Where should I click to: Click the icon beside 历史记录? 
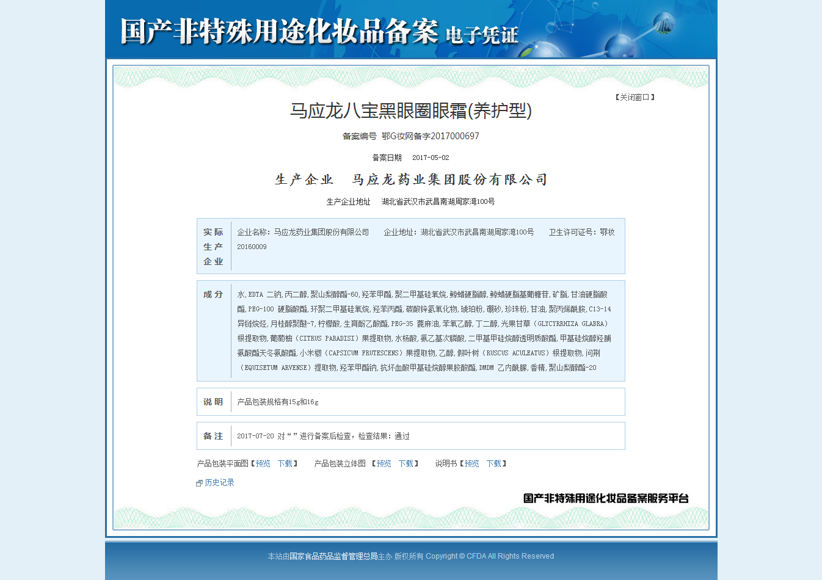pos(199,483)
